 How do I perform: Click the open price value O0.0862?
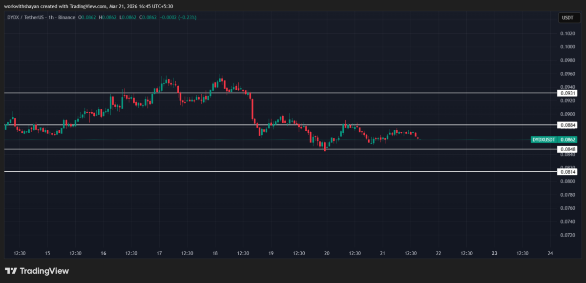tap(86, 17)
